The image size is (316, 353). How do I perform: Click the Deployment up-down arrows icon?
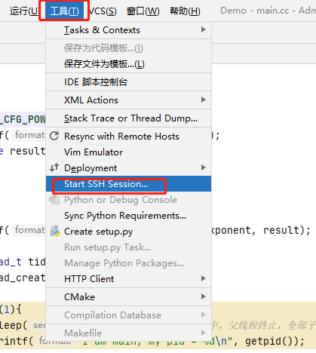click(54, 167)
